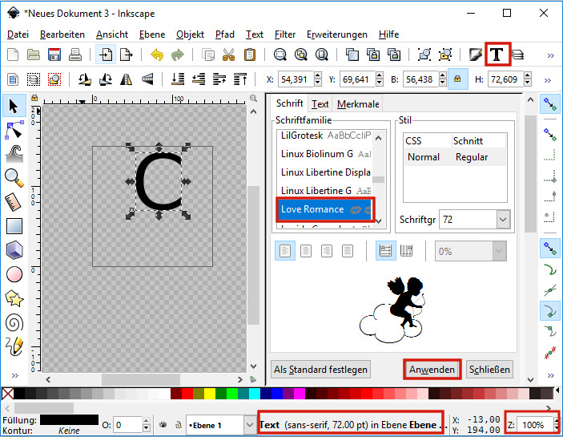The height and width of the screenshot is (437, 563).
Task: Pick the Star polygon tool
Action: (14, 298)
